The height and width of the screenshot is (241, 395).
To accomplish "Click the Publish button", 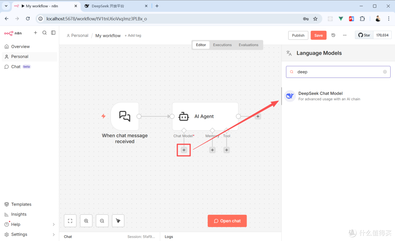I will click(x=298, y=35).
